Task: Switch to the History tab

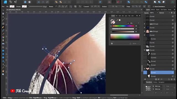Action: coord(155,82)
